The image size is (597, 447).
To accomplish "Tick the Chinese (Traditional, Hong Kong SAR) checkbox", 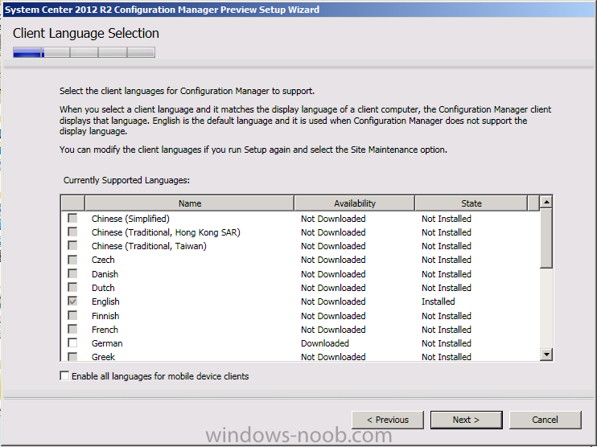I will pyautogui.click(x=72, y=232).
